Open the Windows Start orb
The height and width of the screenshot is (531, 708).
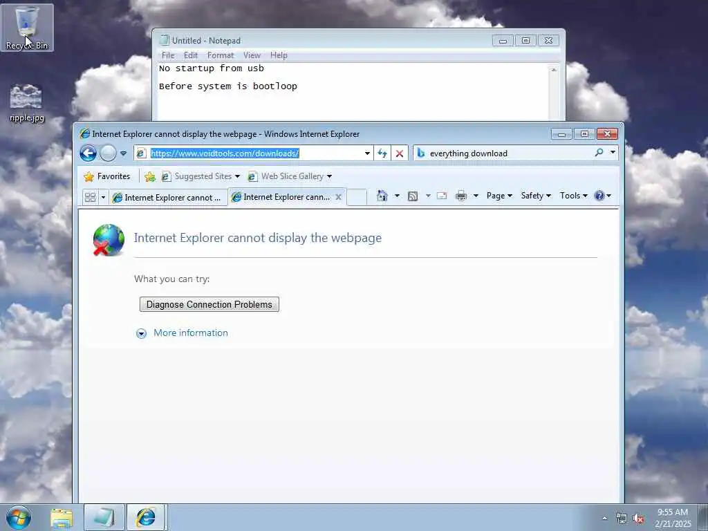point(19,517)
